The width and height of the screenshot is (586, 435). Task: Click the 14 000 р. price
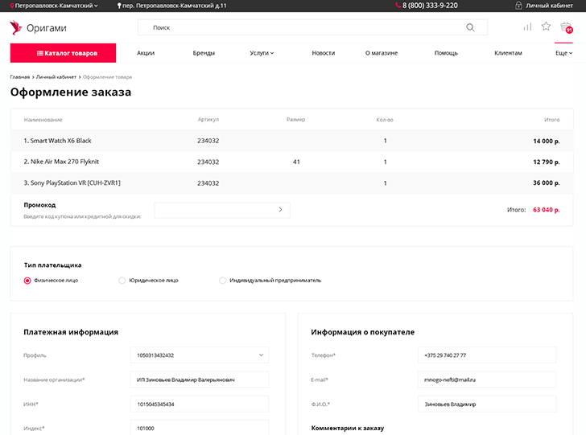tap(547, 142)
